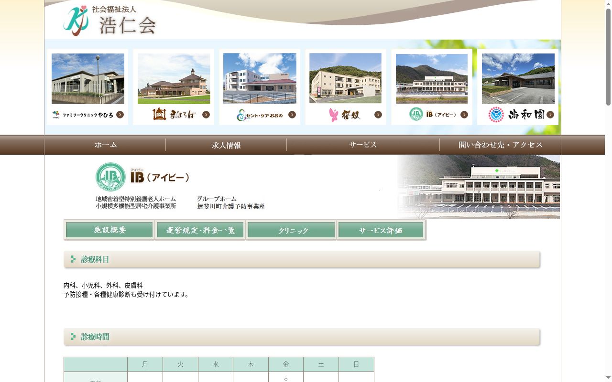Open 問い合わせ先・アクセス menu item
Image resolution: width=612 pixels, height=382 pixels.
(500, 145)
